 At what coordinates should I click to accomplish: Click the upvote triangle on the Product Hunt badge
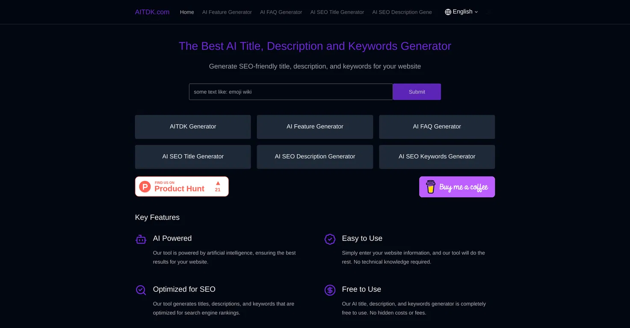point(218,183)
